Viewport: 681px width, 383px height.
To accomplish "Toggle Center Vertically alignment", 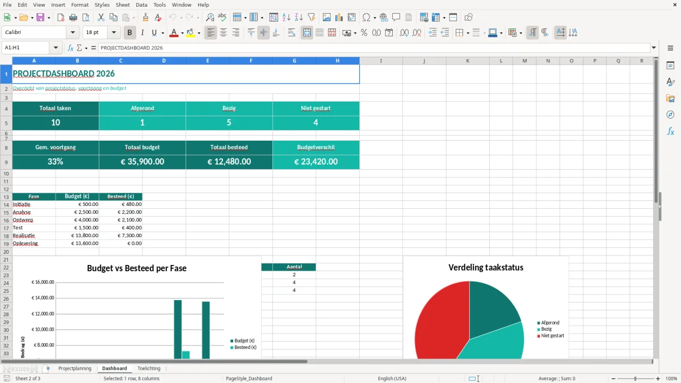I will 264,33.
